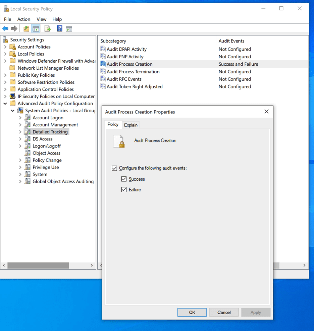This screenshot has width=314, height=331.
Task: Uncheck Configure the following audit events
Action: pyautogui.click(x=115, y=168)
